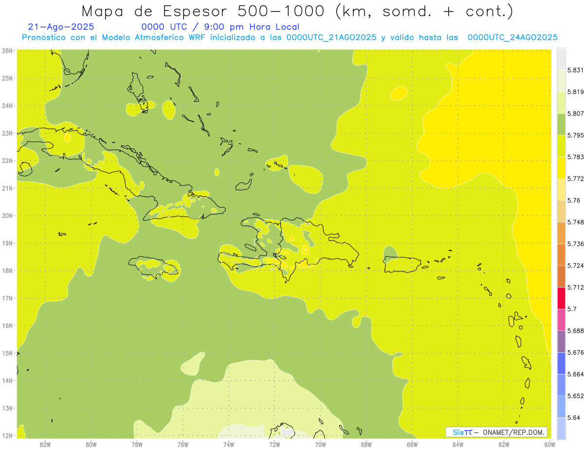
Task: Click the grey legend swatch above 5.831
Action: (x=561, y=58)
